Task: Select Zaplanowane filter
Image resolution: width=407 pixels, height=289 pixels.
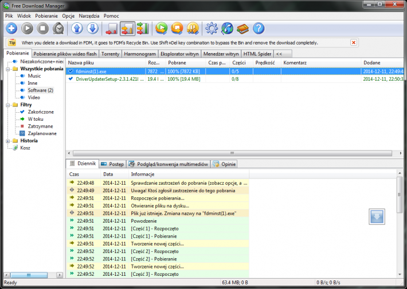Action: click(42, 133)
